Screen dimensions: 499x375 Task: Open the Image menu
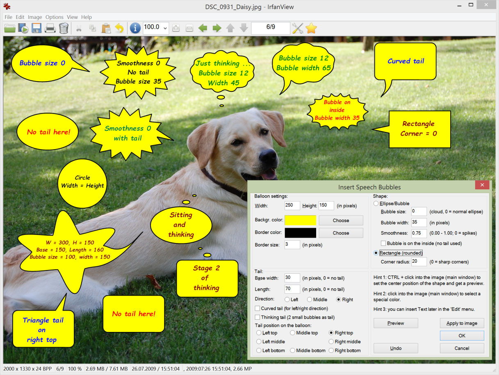(35, 17)
